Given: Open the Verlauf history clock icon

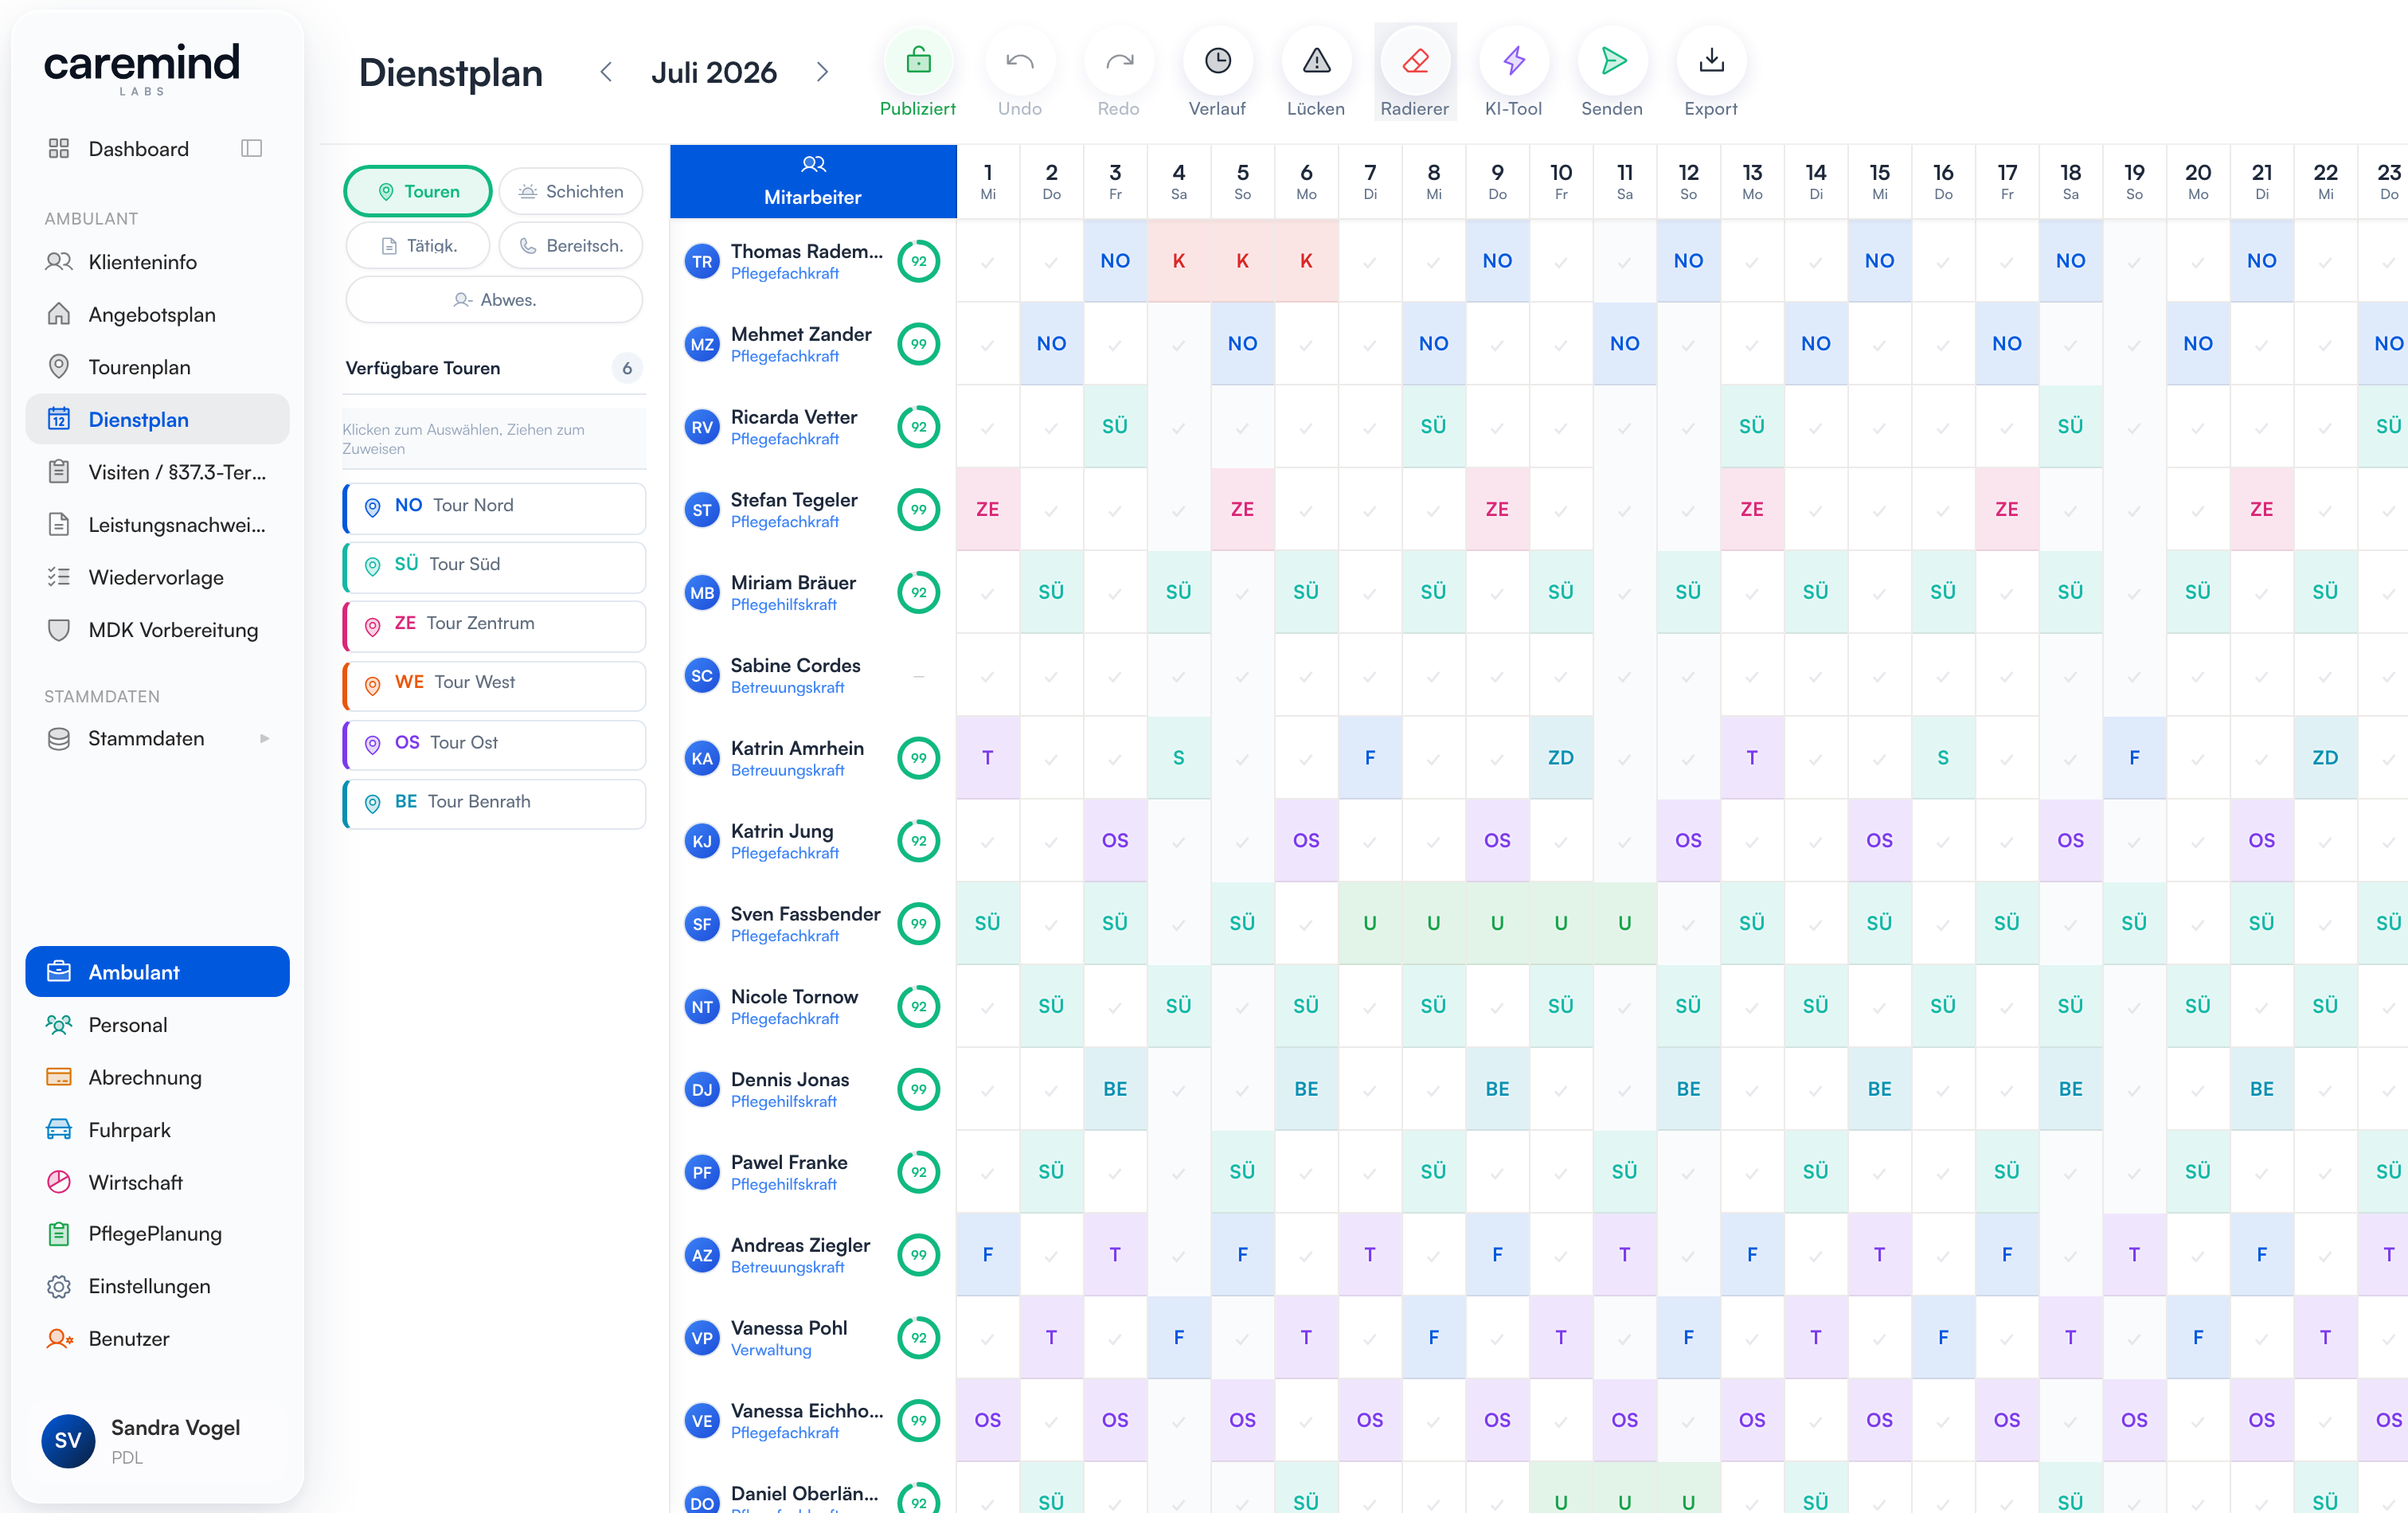Looking at the screenshot, I should tap(1217, 62).
